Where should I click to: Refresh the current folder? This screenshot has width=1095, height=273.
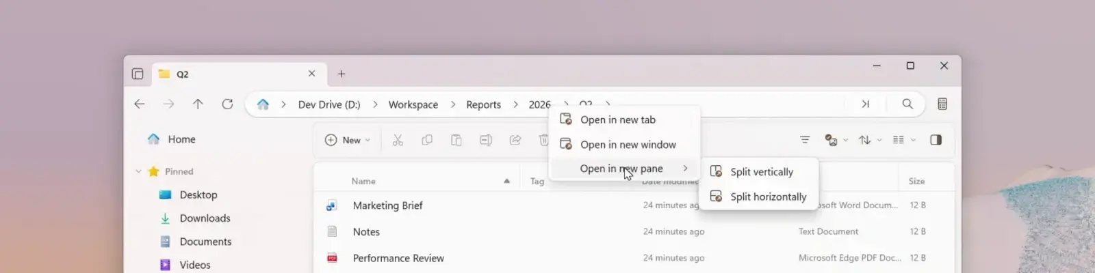(x=227, y=104)
